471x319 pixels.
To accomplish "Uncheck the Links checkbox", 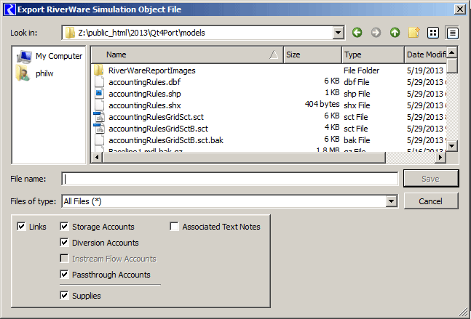I will (x=21, y=227).
